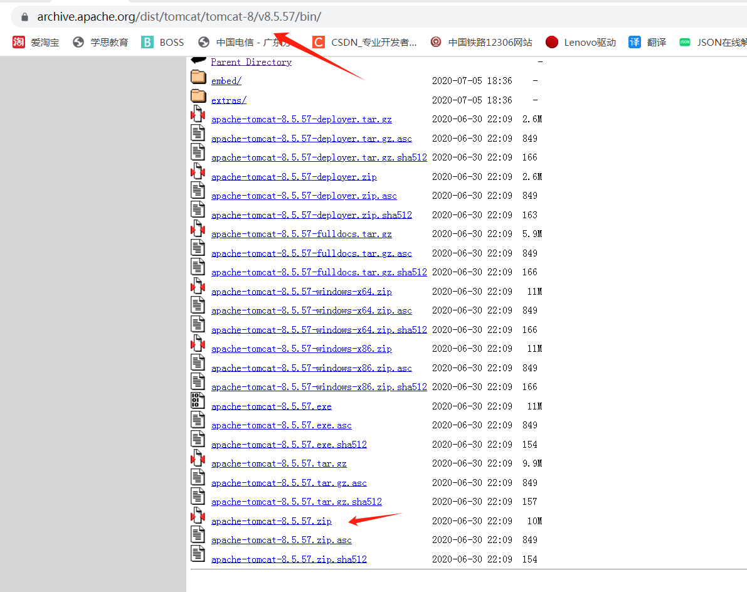This screenshot has height=592, width=747.
Task: Open the 爱淘宝 bookmark
Action: (x=36, y=43)
